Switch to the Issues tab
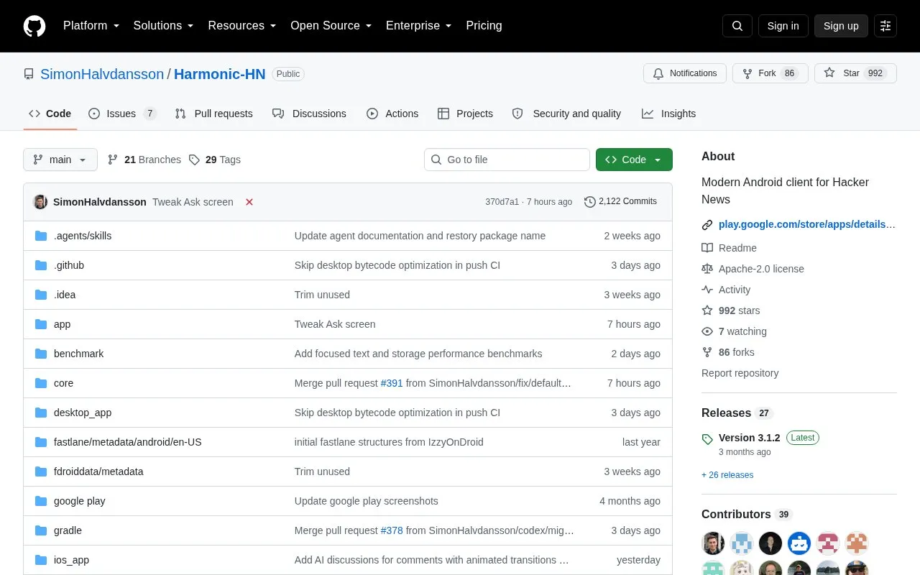Screen dimensions: 920x575 (122, 114)
